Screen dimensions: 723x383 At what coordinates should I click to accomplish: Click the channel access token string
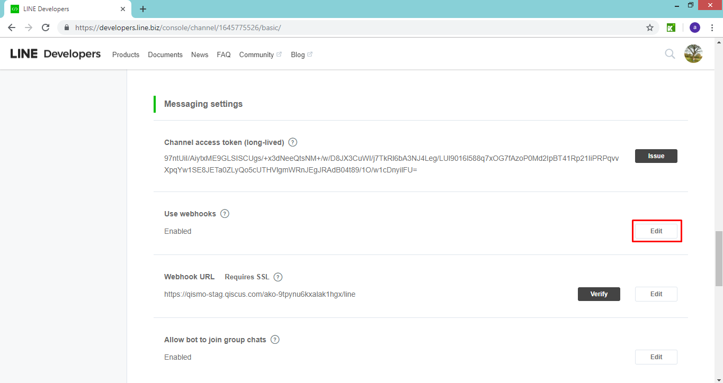coord(391,164)
